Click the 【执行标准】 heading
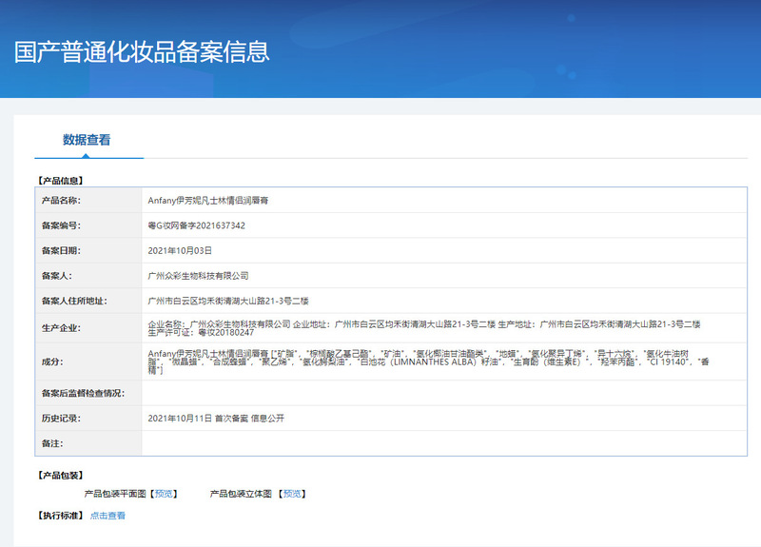 click(x=61, y=516)
